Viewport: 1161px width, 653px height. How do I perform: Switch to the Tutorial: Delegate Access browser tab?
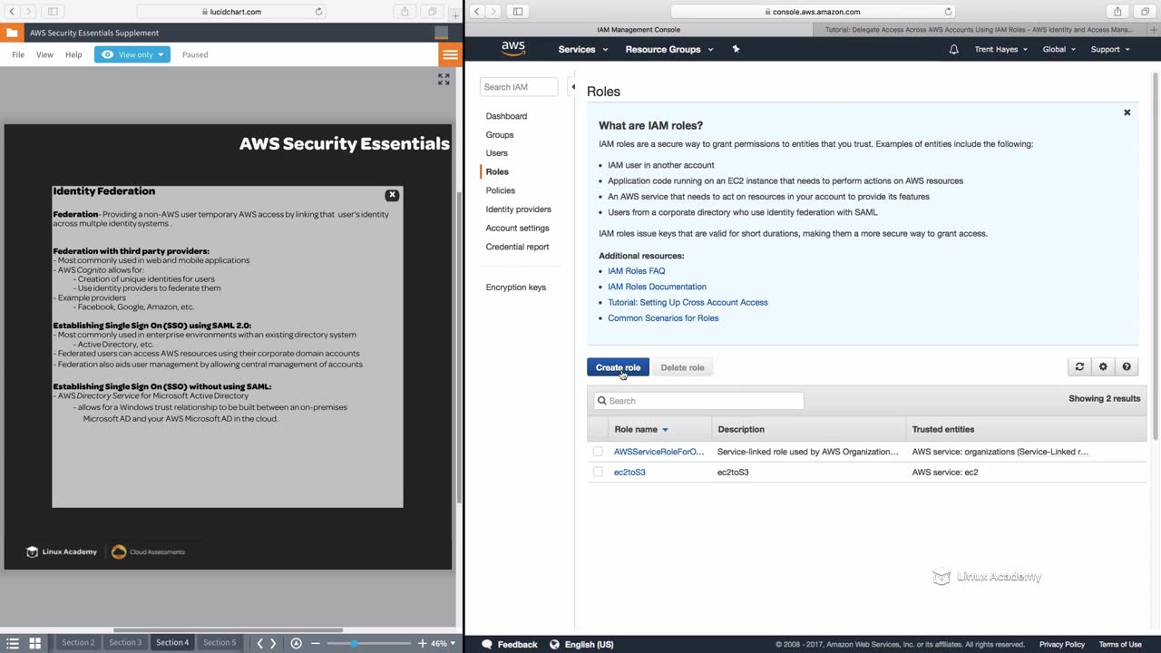(980, 30)
